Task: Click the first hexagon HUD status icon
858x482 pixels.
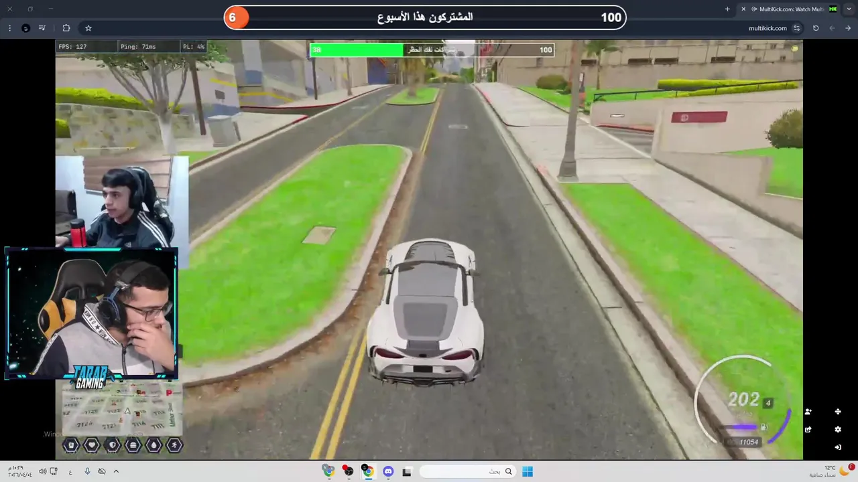Action: click(71, 445)
